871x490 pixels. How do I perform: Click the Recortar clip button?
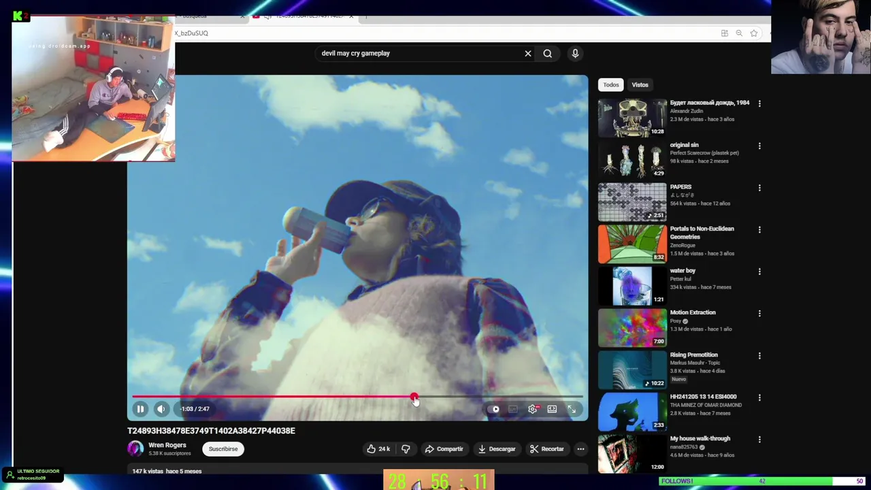coord(547,449)
